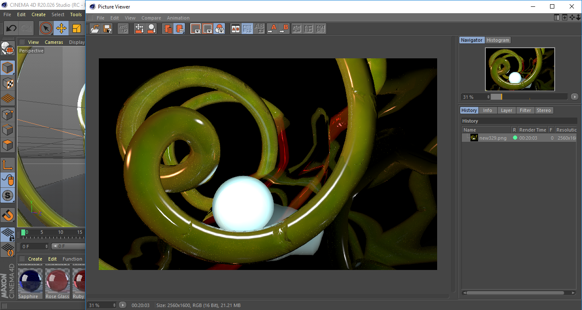The height and width of the screenshot is (310, 582).
Task: Click Remove Image trash icon
Action: click(x=168, y=29)
